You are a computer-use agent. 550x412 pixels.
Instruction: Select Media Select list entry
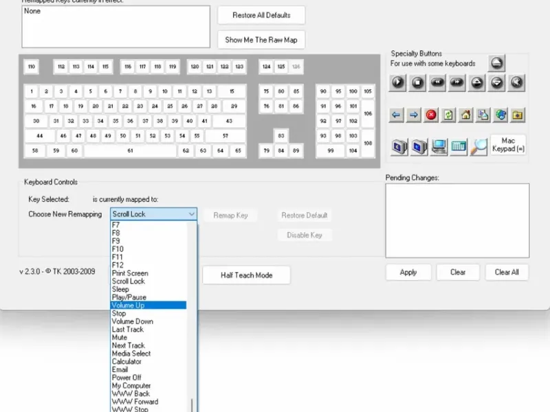(148, 354)
